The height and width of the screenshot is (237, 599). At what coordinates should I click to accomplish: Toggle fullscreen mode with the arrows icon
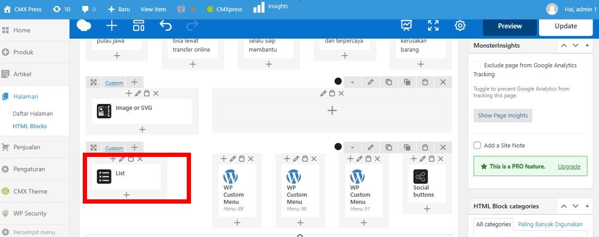click(x=433, y=25)
